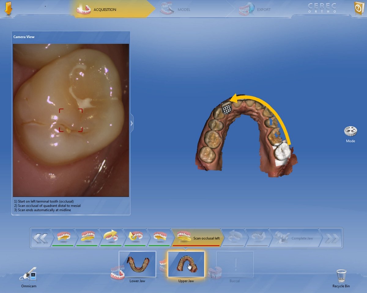Click the buccal bite icon beside Buccal
The height and width of the screenshot is (293, 367).
[215, 273]
